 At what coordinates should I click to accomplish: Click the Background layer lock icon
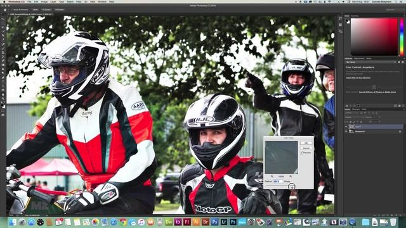click(x=400, y=132)
